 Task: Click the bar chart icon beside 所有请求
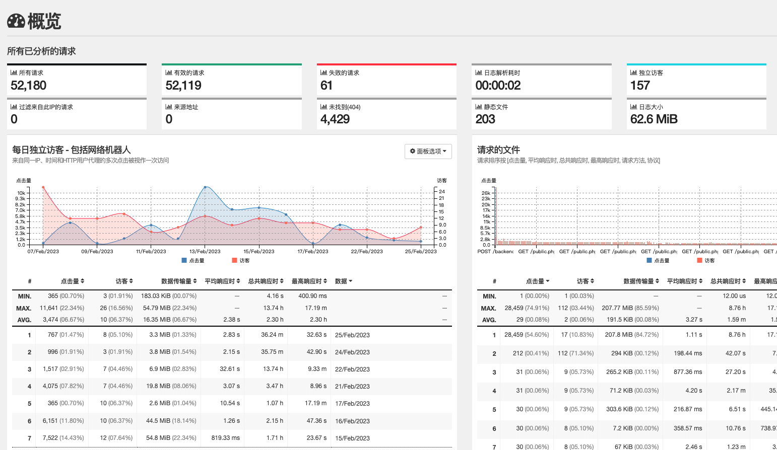(14, 72)
